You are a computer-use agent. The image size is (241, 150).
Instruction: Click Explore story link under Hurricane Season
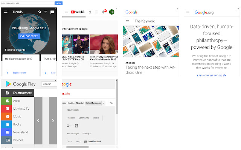pyautogui.click(x=20, y=73)
